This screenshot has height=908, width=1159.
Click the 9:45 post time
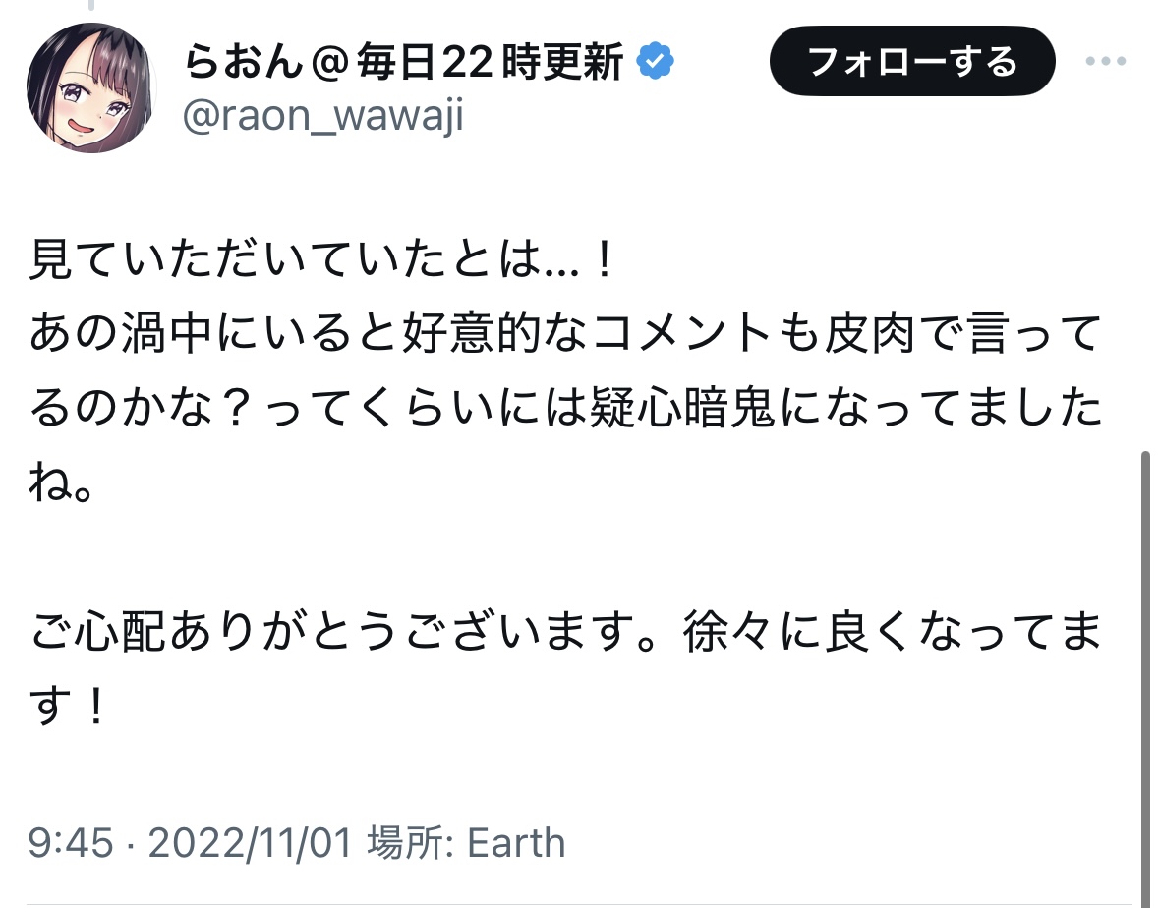point(70,843)
